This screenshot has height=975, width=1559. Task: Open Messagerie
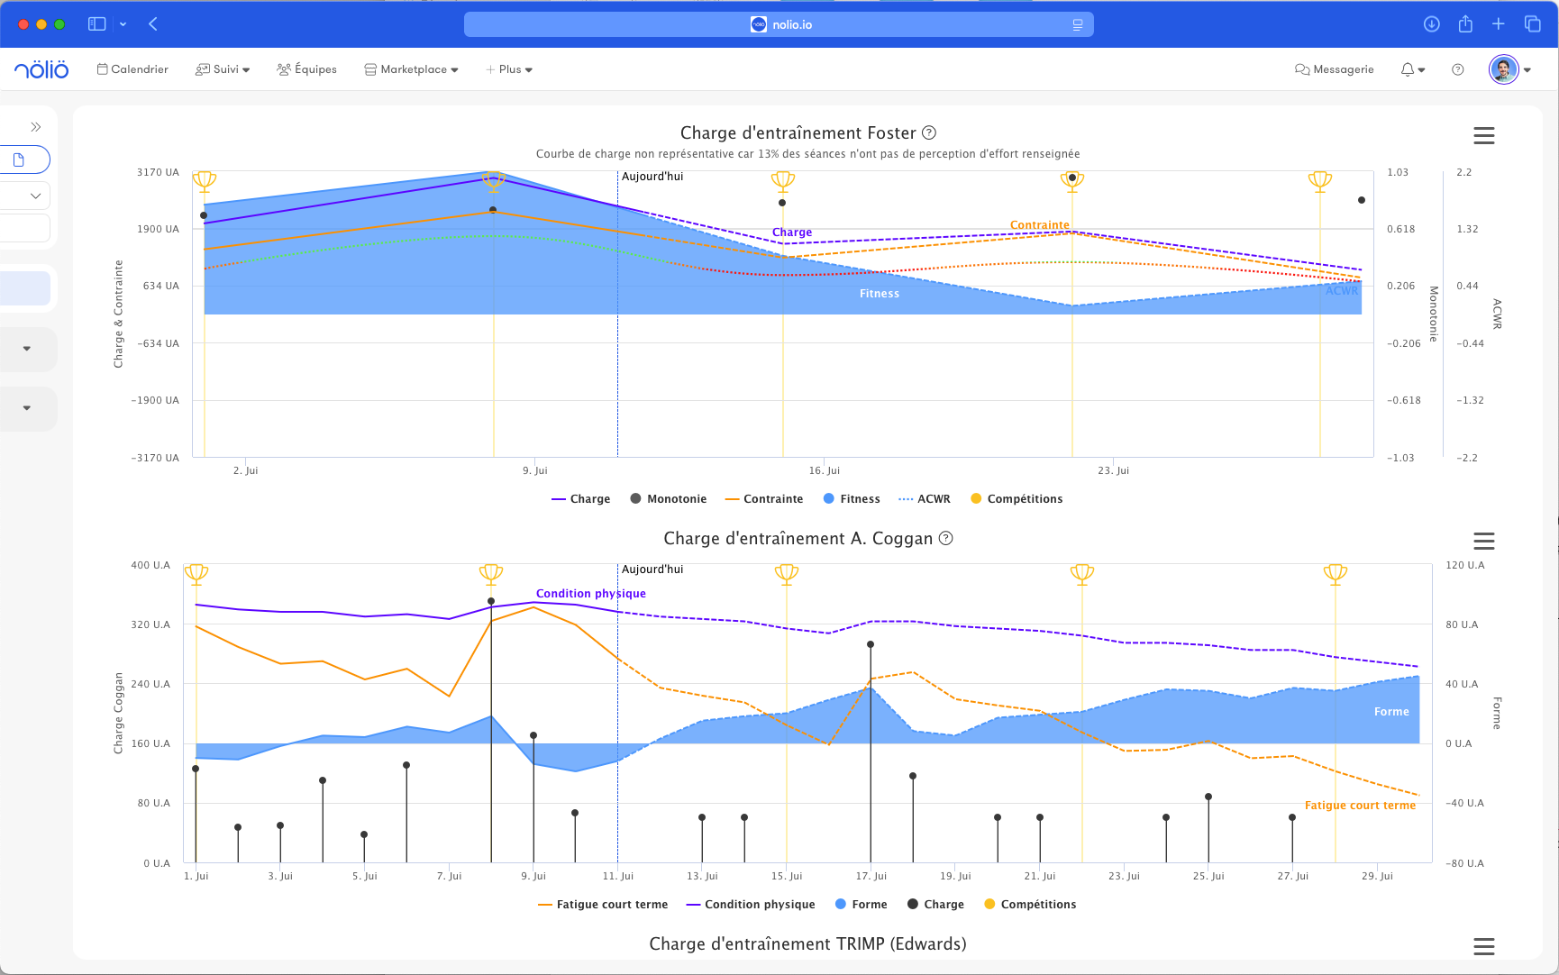(1335, 69)
